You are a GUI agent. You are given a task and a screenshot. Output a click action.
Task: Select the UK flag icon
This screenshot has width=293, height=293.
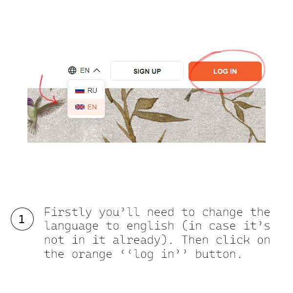tap(80, 107)
